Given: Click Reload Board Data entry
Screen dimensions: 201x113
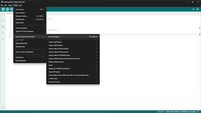Looking at the screenshot, I should pos(30,43).
